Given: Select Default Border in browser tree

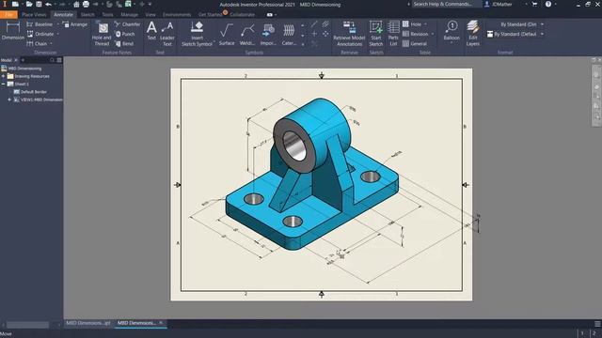Looking at the screenshot, I should (30, 92).
